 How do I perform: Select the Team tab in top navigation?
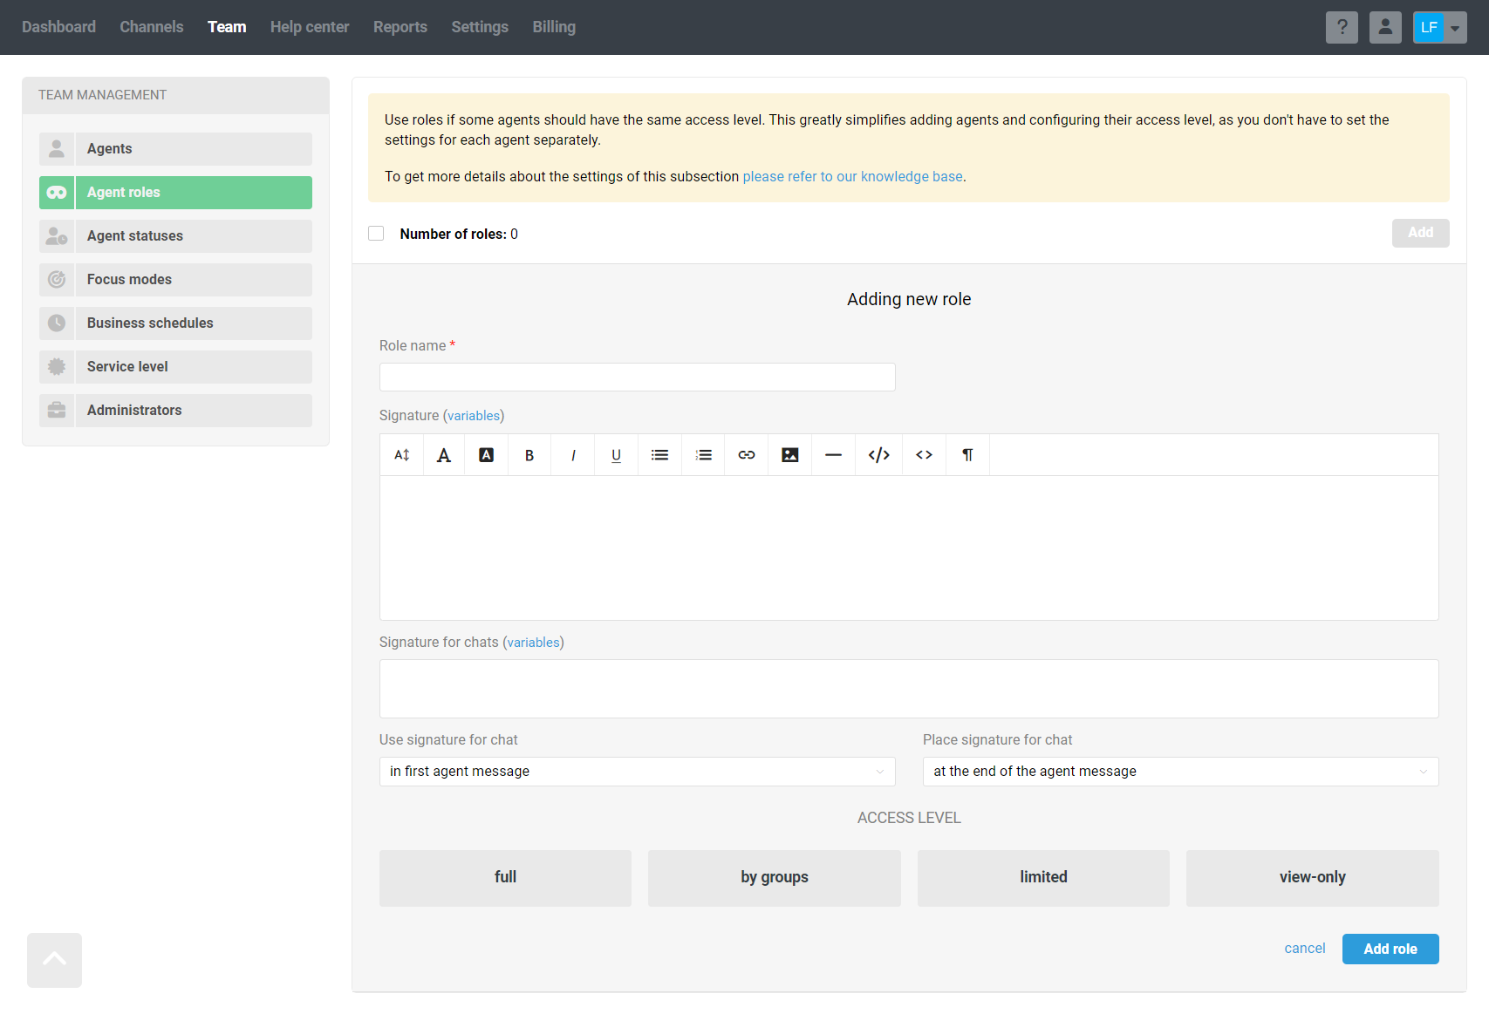227,27
